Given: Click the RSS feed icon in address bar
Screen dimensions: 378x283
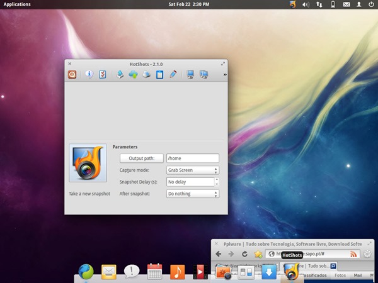Looking at the screenshot, I should [x=353, y=254].
